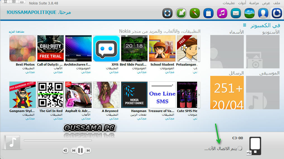284x159 pixels.
Task: Open the مزامنة menu
Action: (254, 3)
